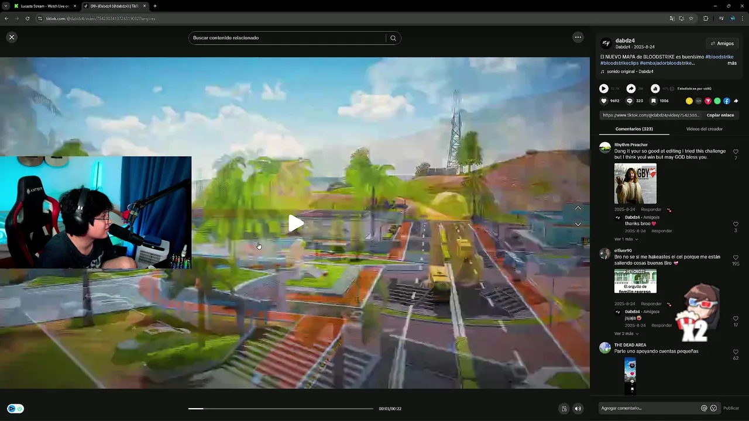The height and width of the screenshot is (421, 749).
Task: Reload the page in browser
Action: pyautogui.click(x=27, y=19)
